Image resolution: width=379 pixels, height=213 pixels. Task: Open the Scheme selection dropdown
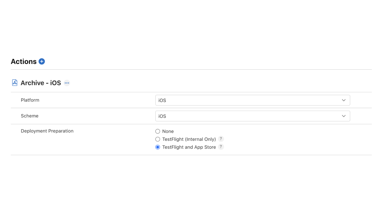click(253, 116)
